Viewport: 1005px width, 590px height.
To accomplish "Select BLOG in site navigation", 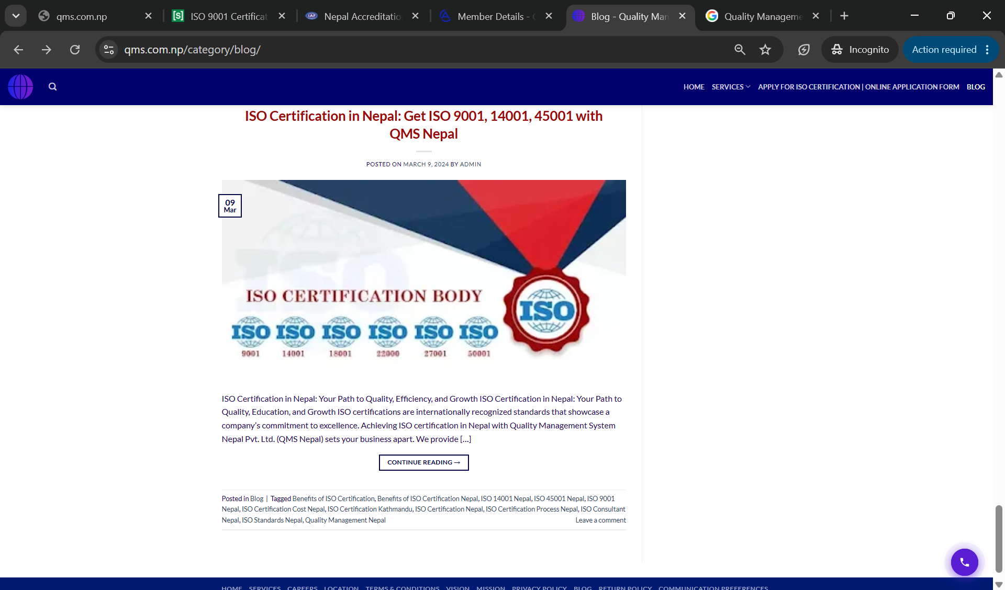I will tap(976, 87).
